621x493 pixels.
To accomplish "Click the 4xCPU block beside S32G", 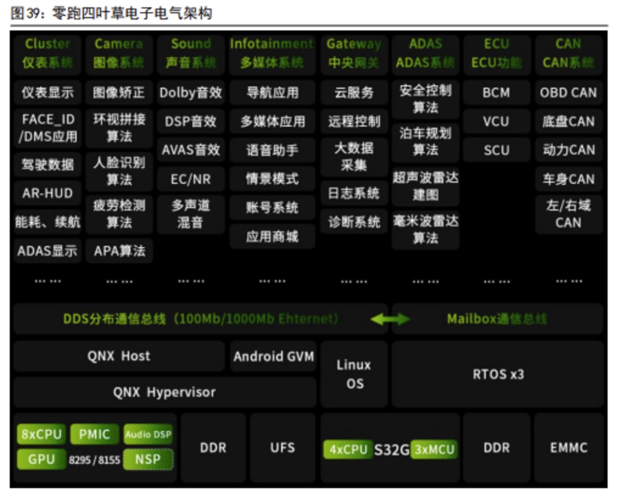I will [348, 450].
